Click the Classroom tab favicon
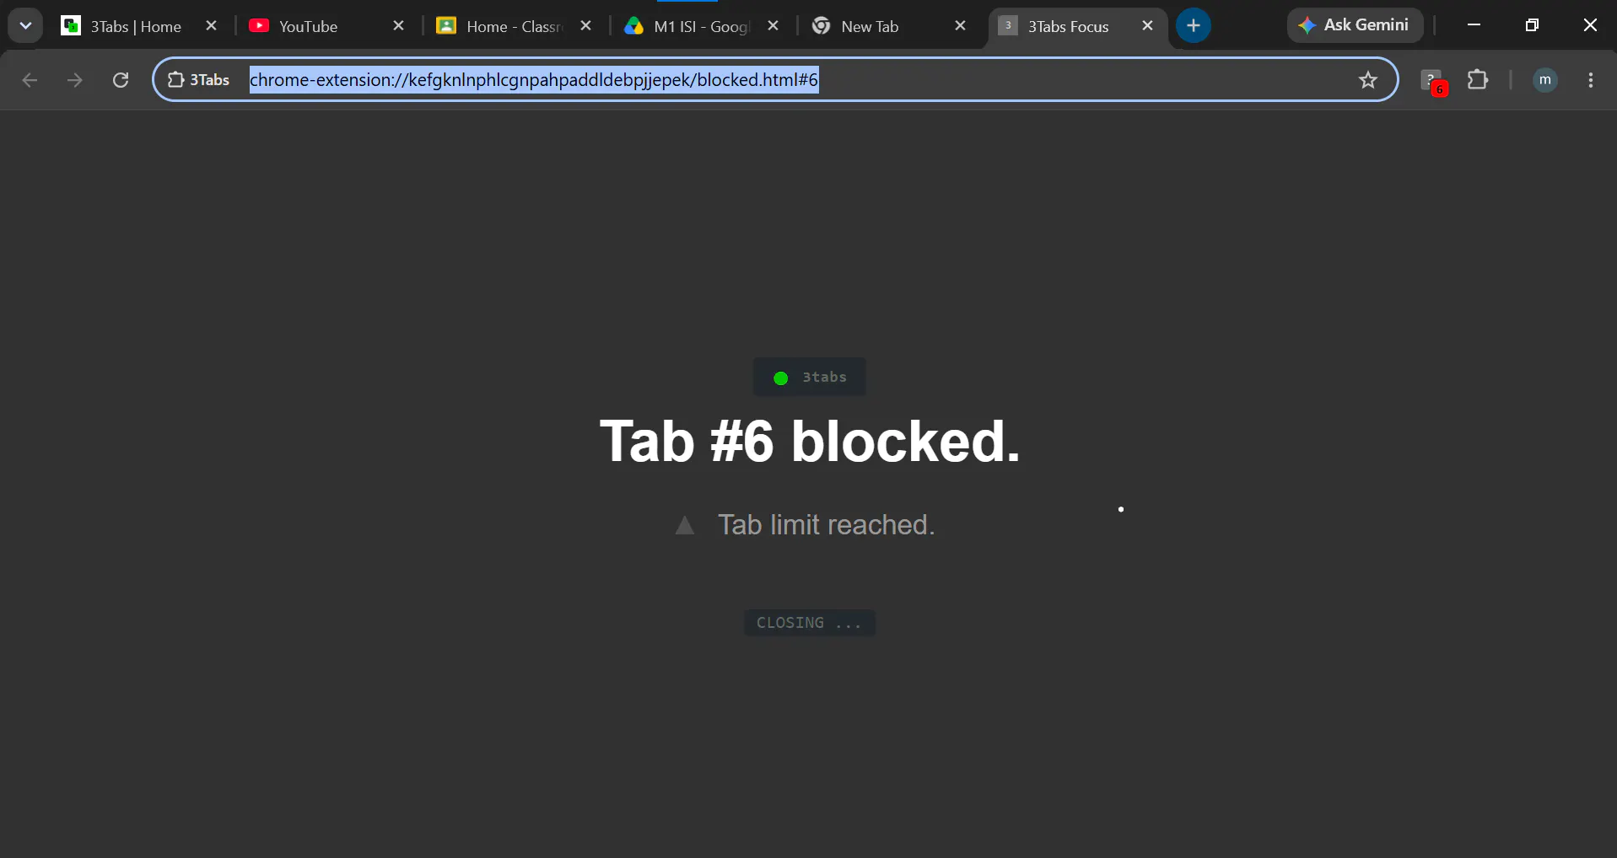Viewport: 1617px width, 858px height. point(446,26)
